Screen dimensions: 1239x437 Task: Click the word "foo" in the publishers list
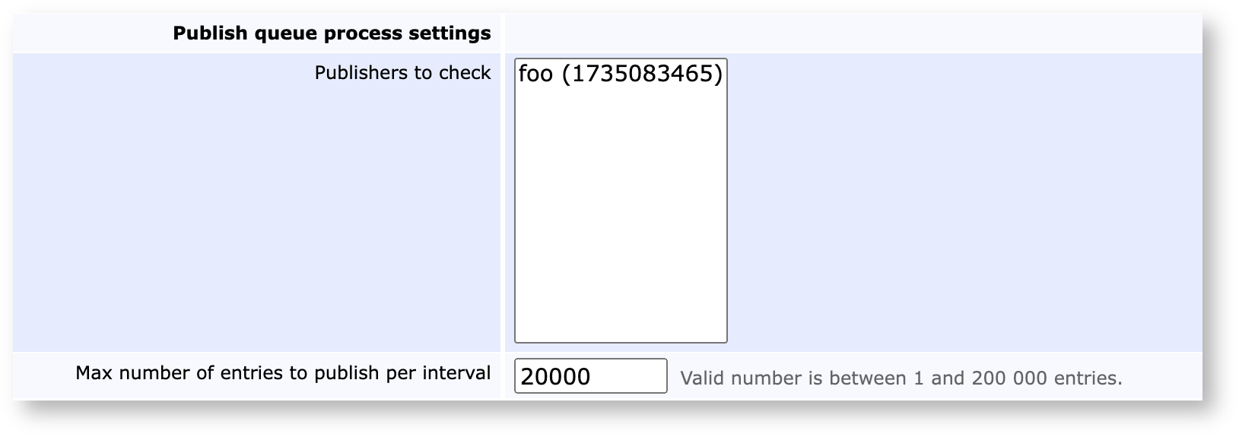[x=535, y=74]
